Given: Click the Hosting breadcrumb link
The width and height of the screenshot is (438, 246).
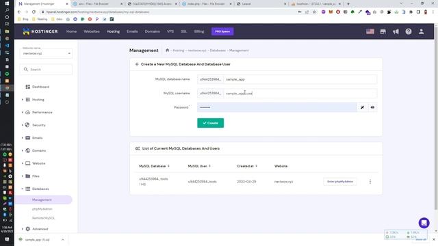Looking at the screenshot, I should 179,51.
